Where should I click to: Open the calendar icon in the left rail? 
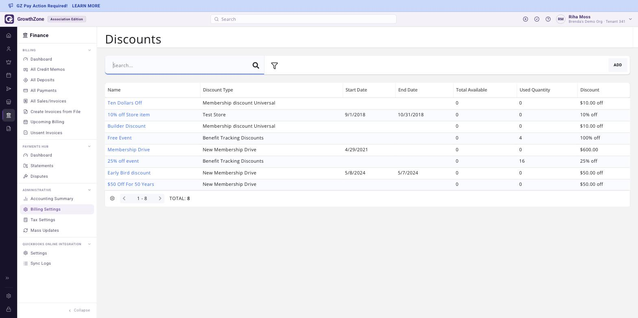tap(9, 75)
